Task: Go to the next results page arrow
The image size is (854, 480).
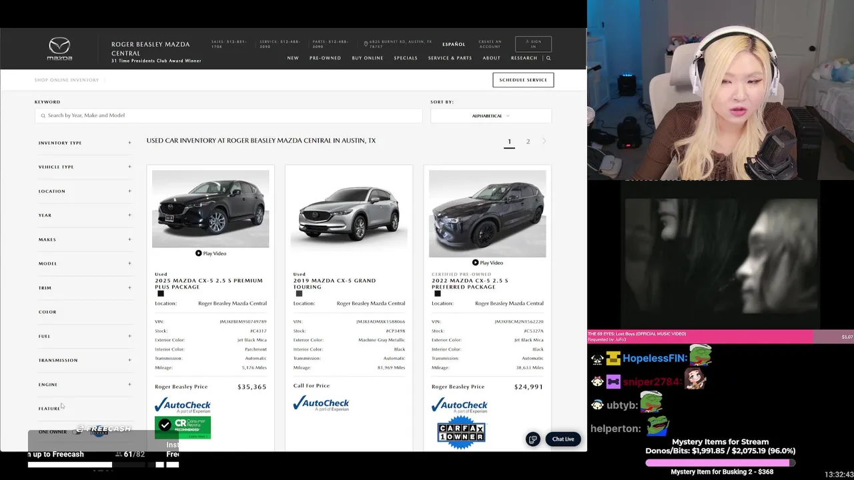Action: coord(544,141)
